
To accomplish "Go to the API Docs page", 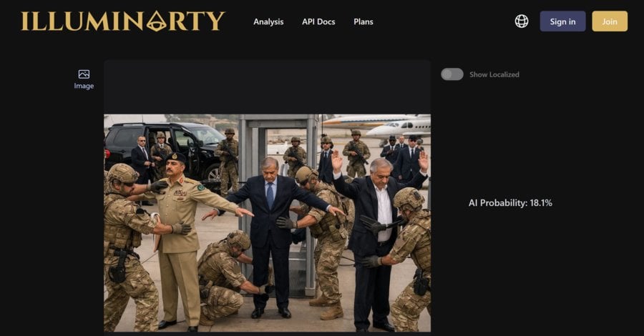I will [x=318, y=21].
